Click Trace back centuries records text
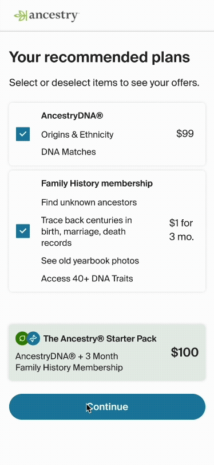 pyautogui.click(x=86, y=231)
